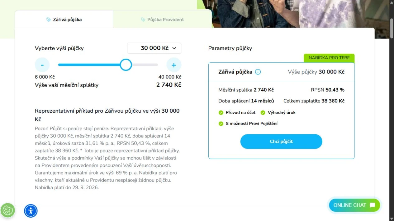Open the 30 000 Kč amount dropdown
394x221 pixels.
coord(154,48)
